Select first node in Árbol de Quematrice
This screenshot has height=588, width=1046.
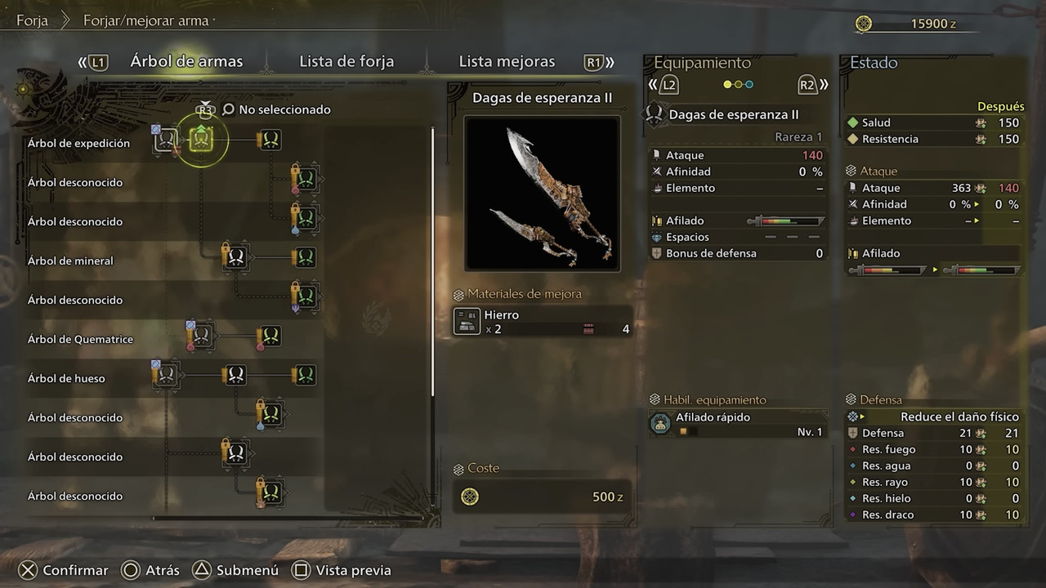200,336
